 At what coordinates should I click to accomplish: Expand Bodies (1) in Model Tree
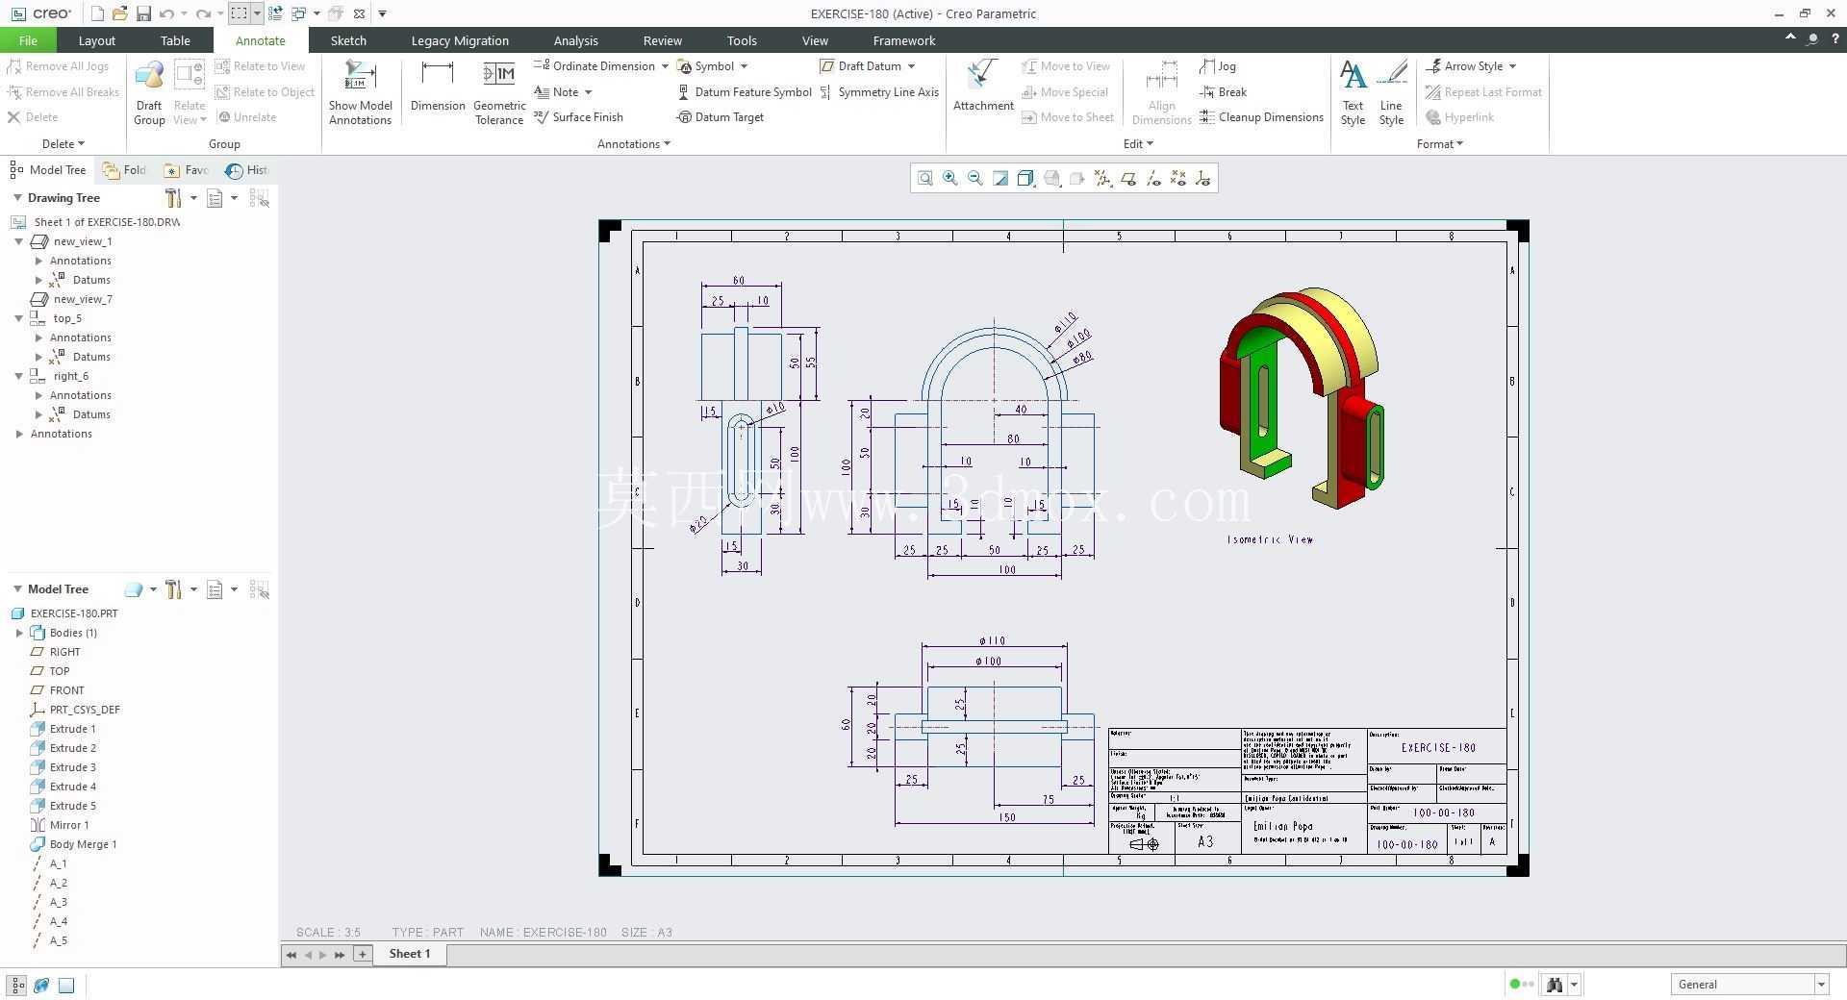19,633
